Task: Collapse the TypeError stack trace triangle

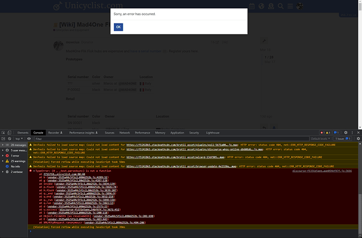Action: pyautogui.click(x=34, y=171)
